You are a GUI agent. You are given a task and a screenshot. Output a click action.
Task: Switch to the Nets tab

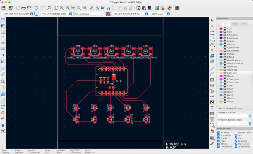coord(243,24)
